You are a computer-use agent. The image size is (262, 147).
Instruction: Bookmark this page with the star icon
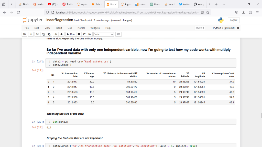tap(208, 12)
